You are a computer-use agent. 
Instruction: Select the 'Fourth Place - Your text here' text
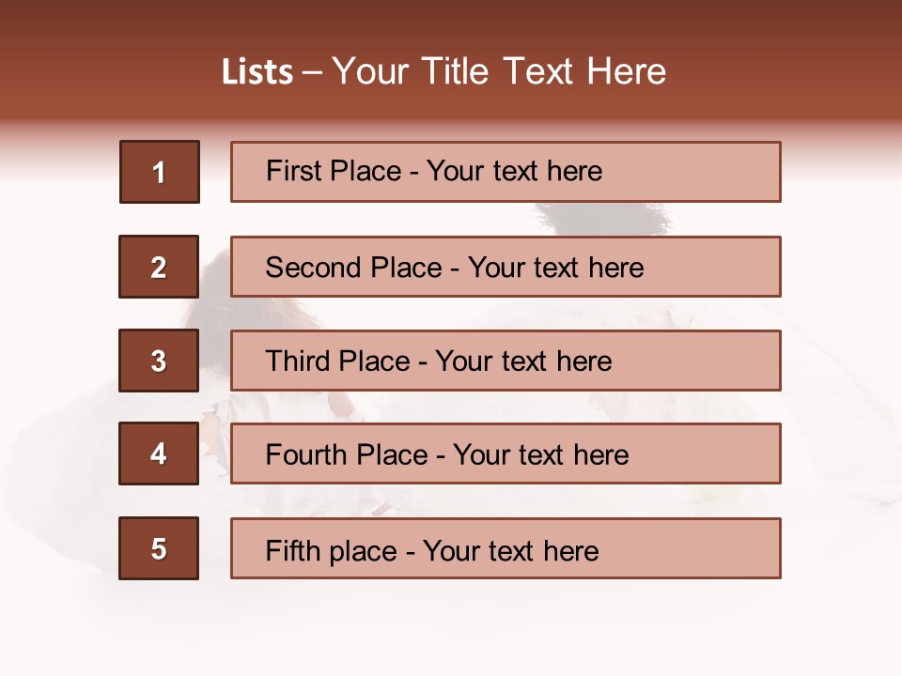point(447,455)
